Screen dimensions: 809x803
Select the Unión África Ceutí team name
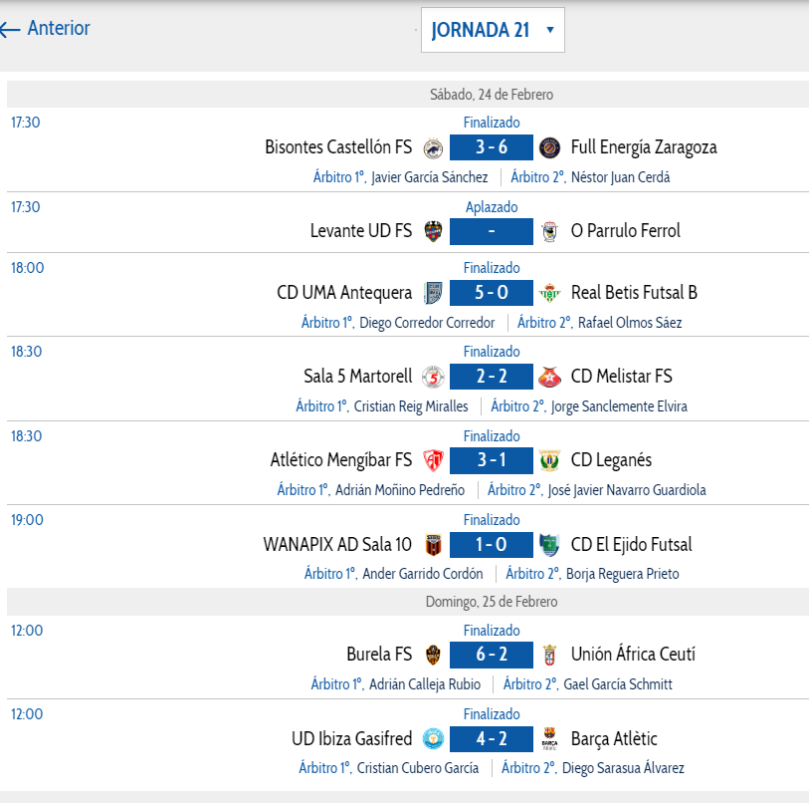click(633, 655)
